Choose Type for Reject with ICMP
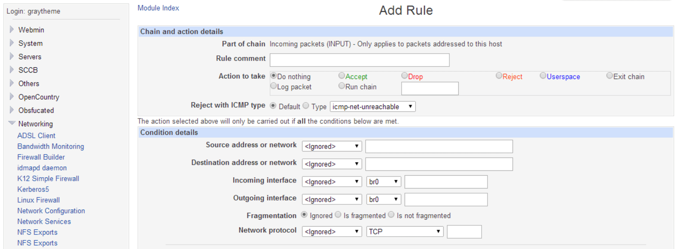Viewport: 677px width, 249px height. point(305,105)
